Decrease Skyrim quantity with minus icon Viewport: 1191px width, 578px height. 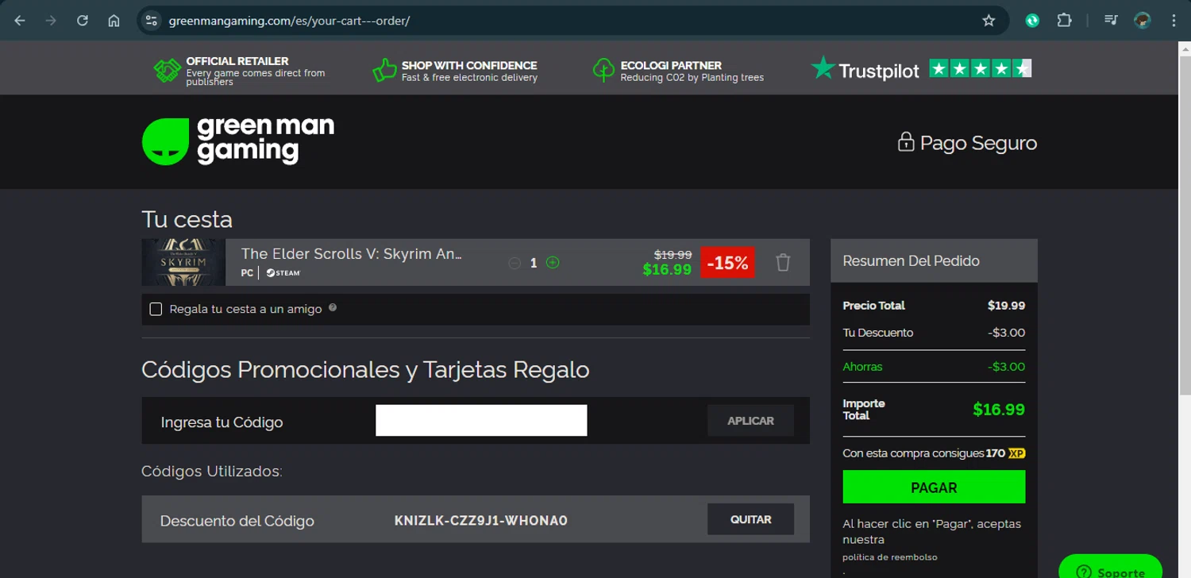coord(515,263)
